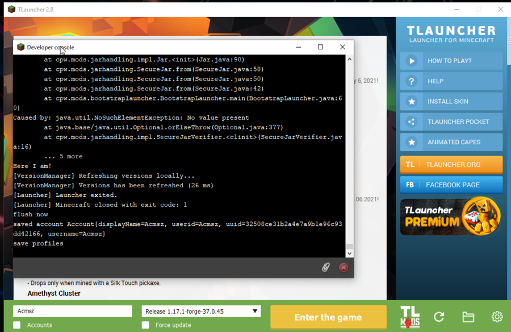Refresh versions with the circular arrow icon
Screen dimensions: 511x332
(x=439, y=317)
